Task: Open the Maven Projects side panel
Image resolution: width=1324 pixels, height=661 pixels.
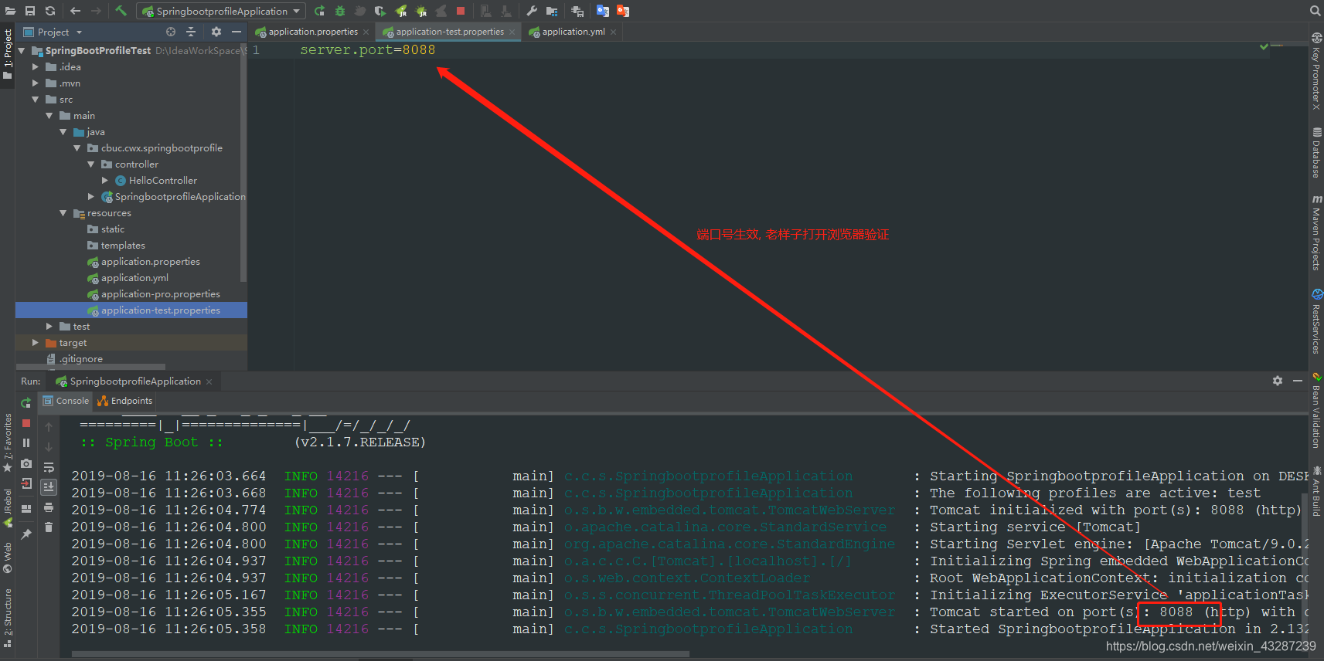Action: point(1316,232)
